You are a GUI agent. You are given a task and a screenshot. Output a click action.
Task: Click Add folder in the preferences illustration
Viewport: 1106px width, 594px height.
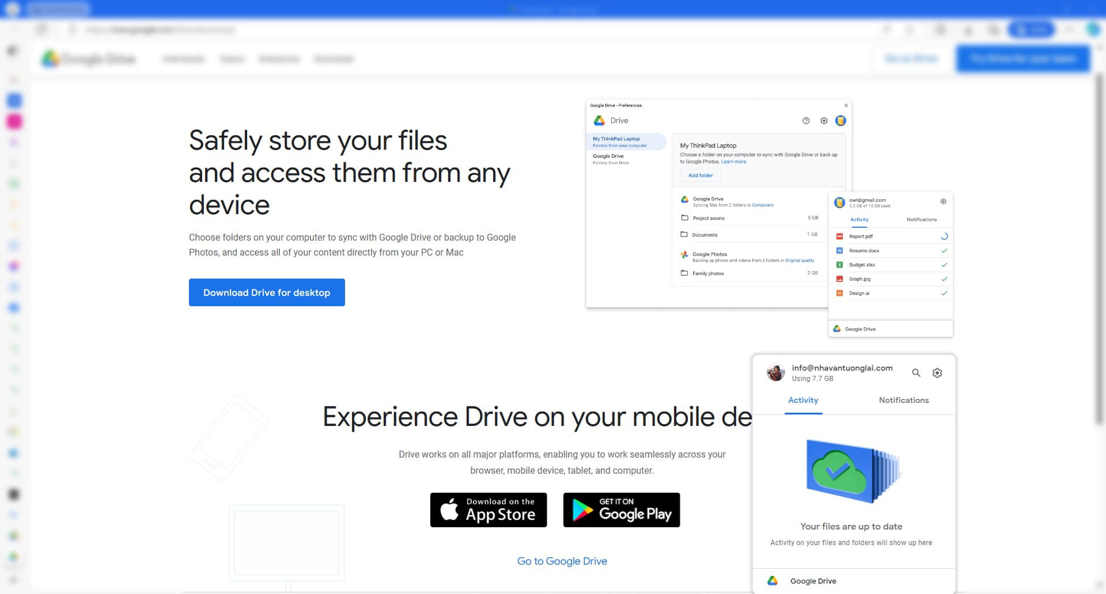(x=700, y=176)
